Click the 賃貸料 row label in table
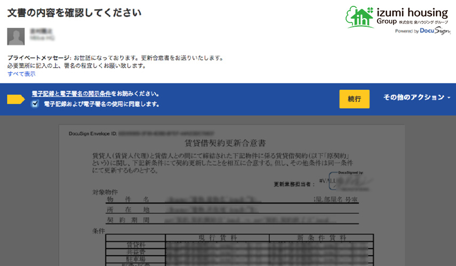 click(135, 245)
